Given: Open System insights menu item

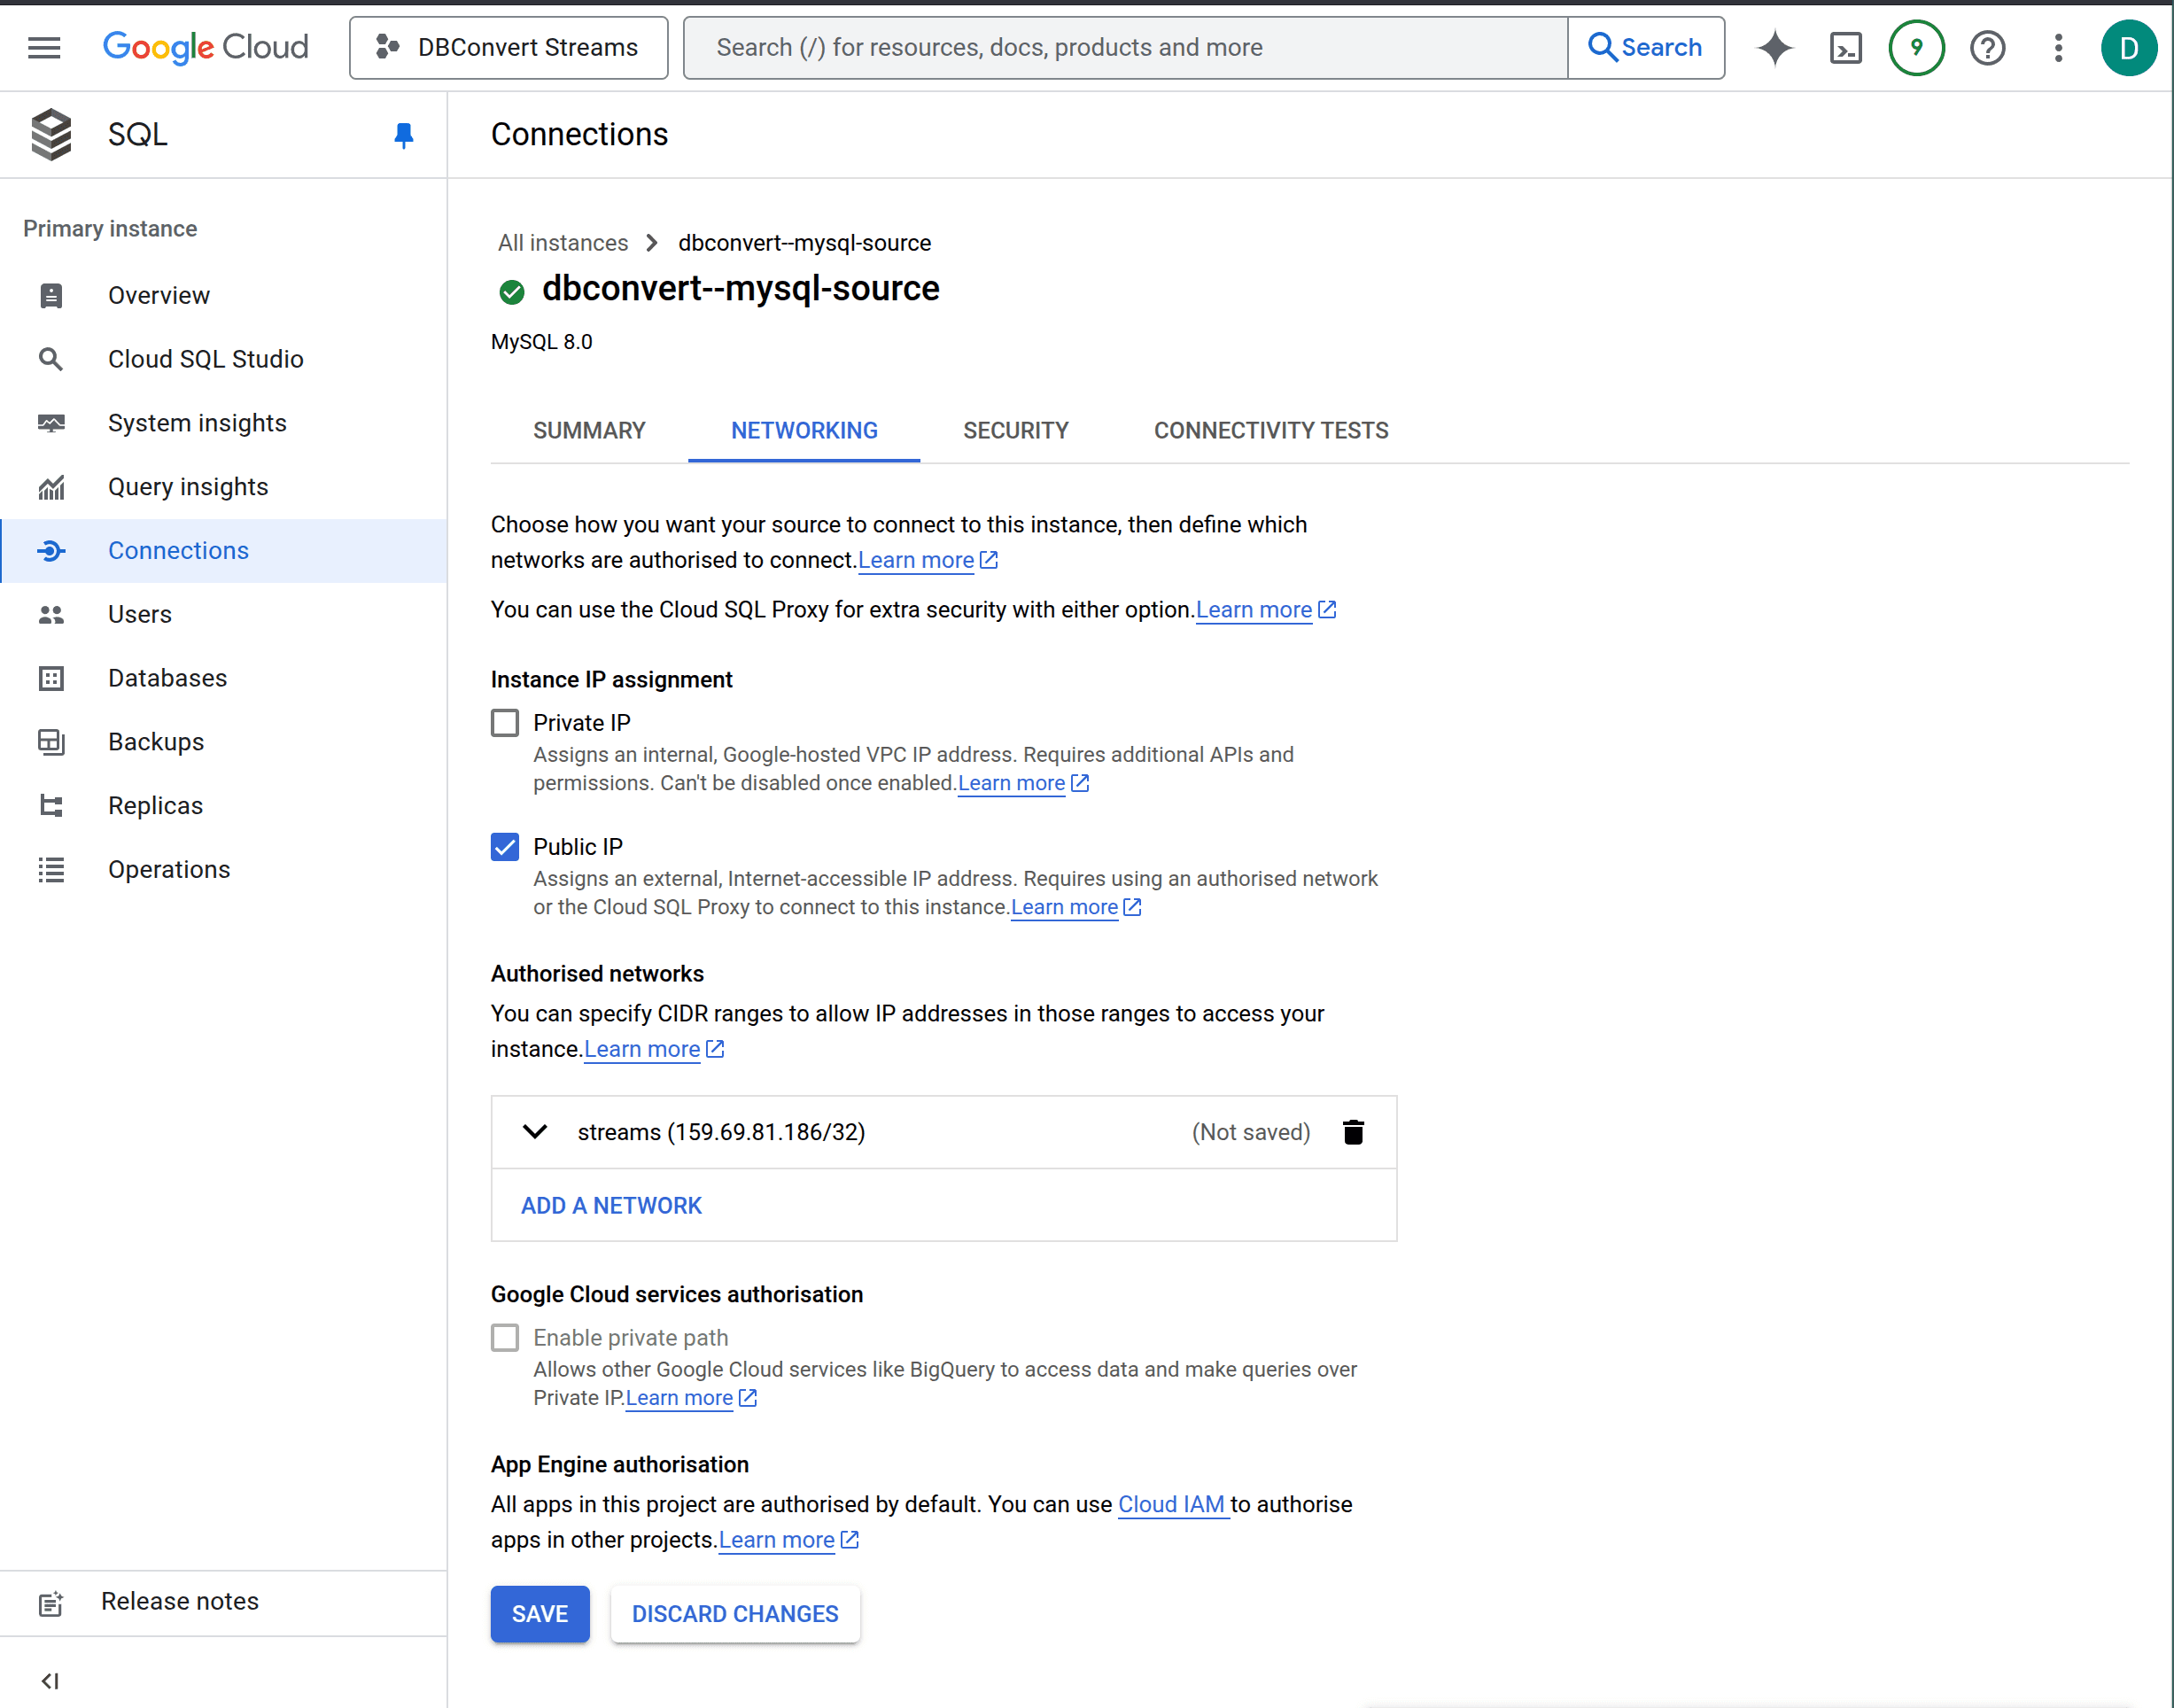Looking at the screenshot, I should 224,423.
